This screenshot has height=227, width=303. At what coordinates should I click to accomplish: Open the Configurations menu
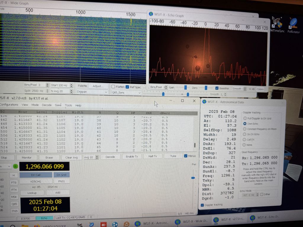[9, 104]
